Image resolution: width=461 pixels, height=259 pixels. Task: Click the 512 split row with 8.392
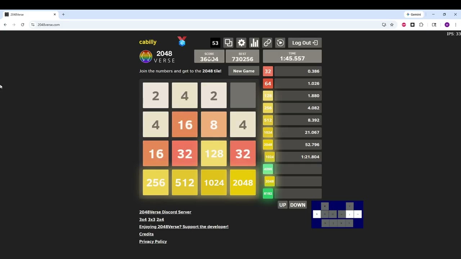(292, 120)
